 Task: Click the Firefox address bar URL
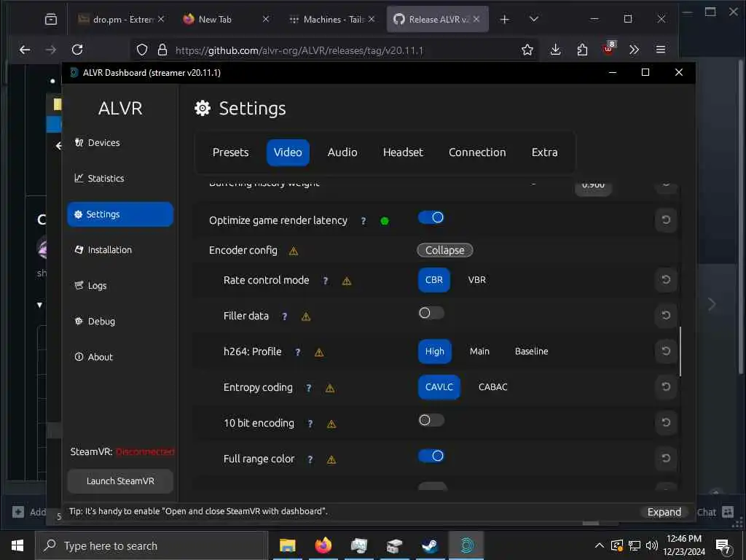pos(299,50)
